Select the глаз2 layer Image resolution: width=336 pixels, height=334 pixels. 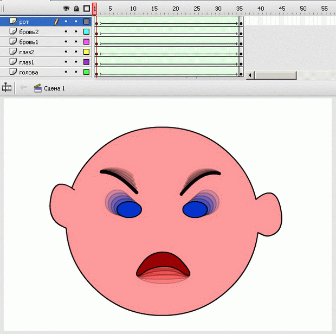[27, 52]
